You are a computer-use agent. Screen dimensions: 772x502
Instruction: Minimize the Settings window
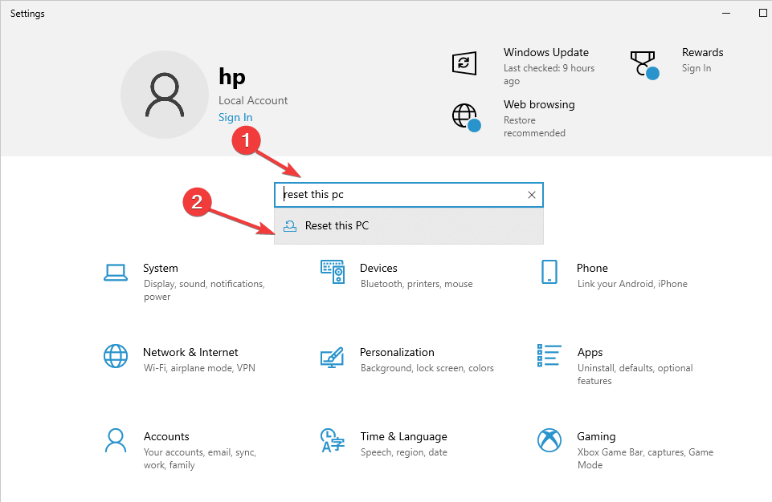[726, 14]
